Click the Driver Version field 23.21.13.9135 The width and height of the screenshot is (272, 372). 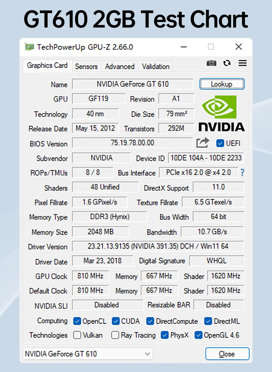click(x=158, y=246)
